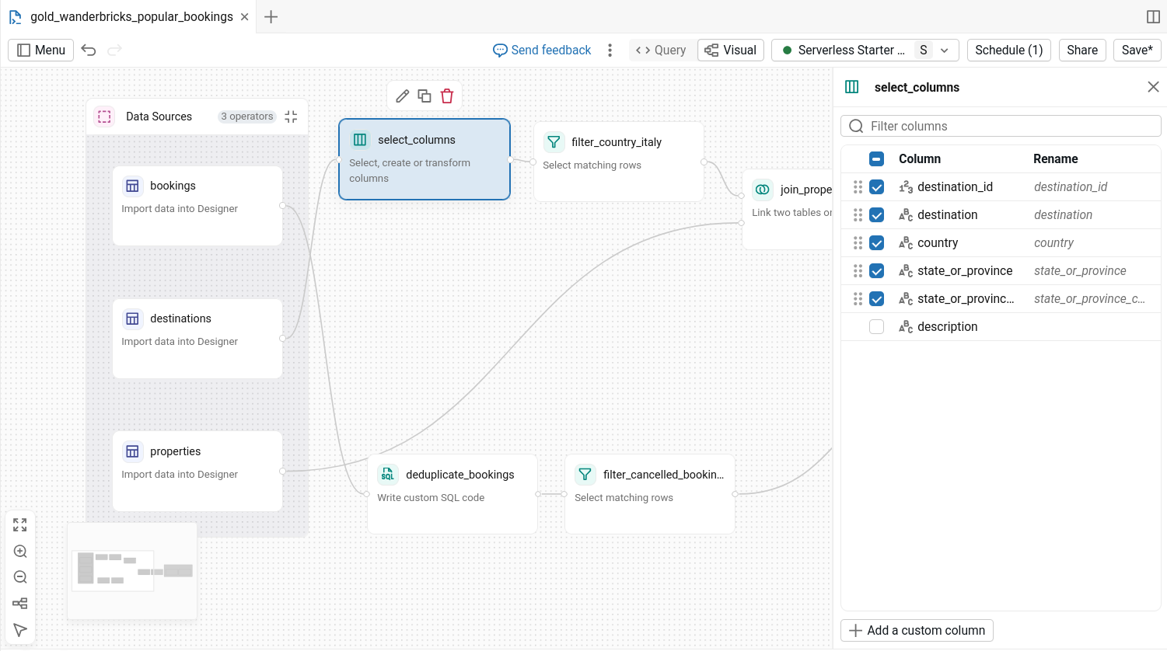
Task: Collapse the Data Sources group
Action: tap(291, 117)
